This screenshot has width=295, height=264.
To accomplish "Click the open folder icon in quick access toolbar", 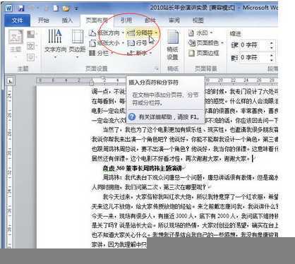I will coord(66,8).
